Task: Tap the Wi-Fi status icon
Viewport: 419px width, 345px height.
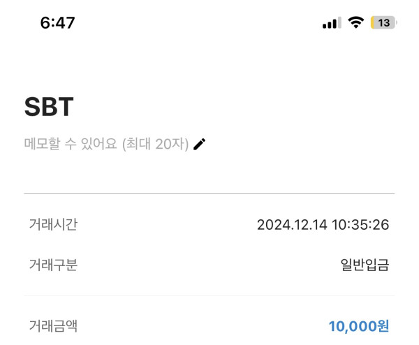Action: pos(356,22)
